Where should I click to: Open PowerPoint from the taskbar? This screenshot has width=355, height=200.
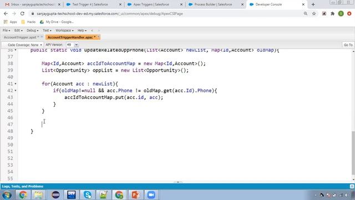point(135,195)
